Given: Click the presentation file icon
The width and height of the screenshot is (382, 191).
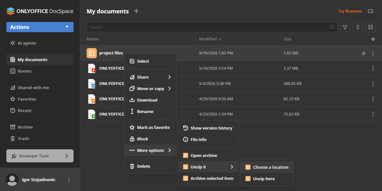Looking at the screenshot, I should click(x=92, y=99).
